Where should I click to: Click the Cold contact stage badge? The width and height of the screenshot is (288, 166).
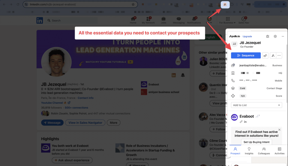tap(242, 88)
